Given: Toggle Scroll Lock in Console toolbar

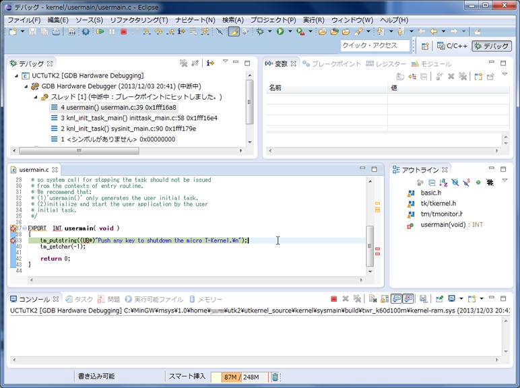Looking at the screenshot, I should tap(385, 299).
